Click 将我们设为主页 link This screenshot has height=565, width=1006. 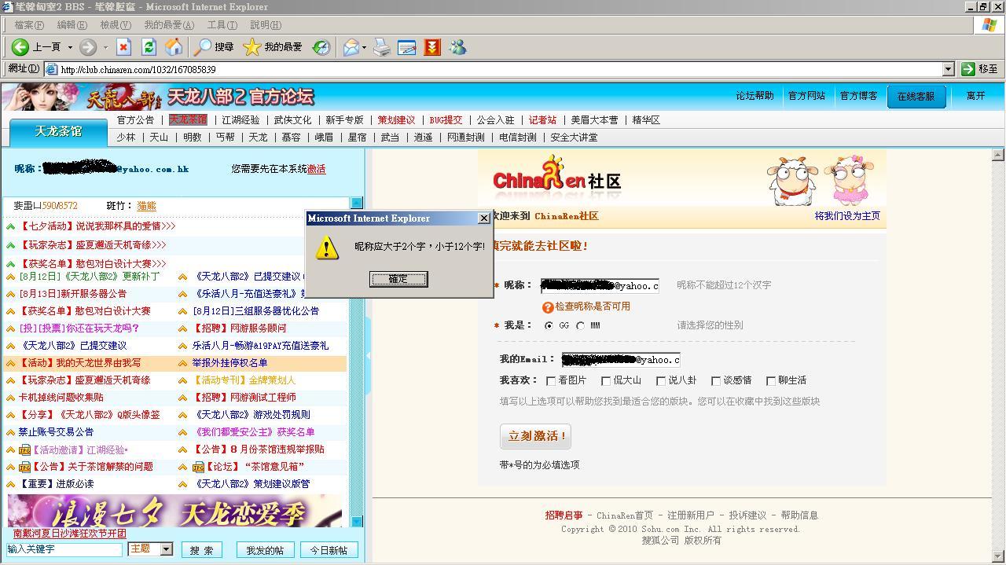(847, 216)
